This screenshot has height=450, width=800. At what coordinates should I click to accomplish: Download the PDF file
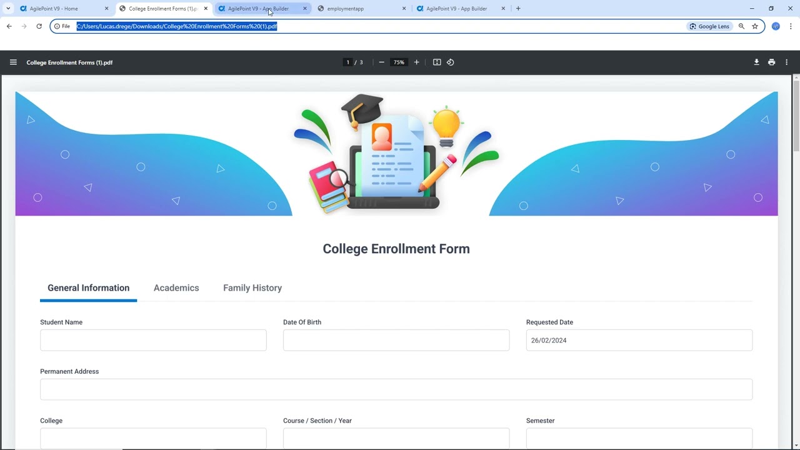(x=756, y=62)
